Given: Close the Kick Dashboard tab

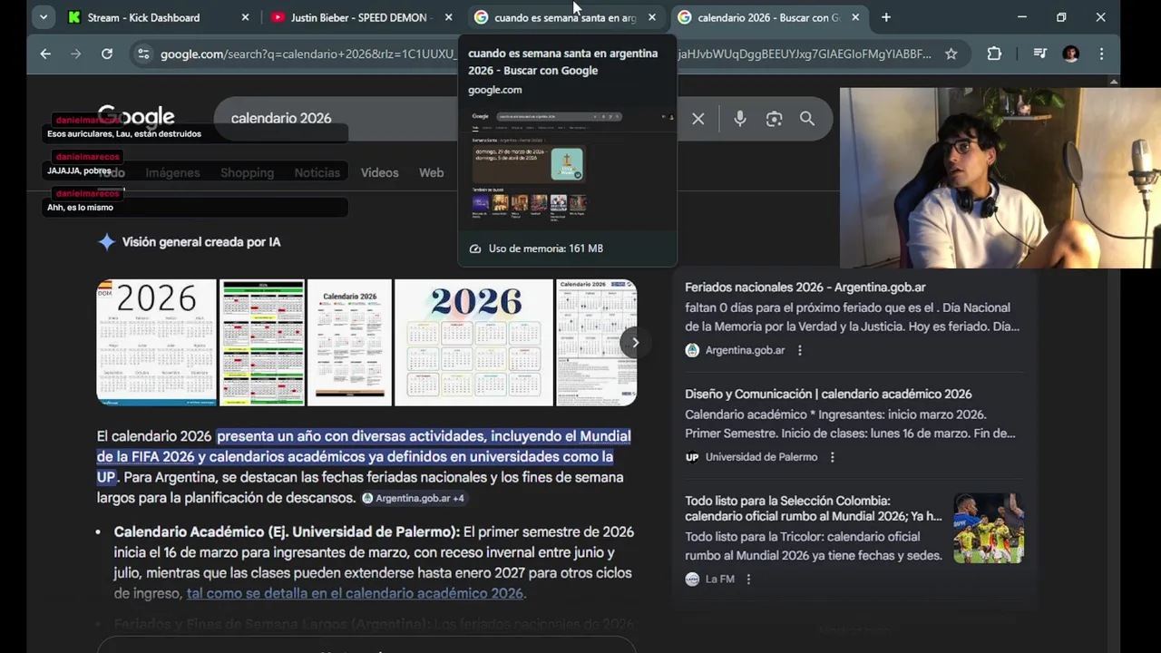Looking at the screenshot, I should [x=245, y=17].
